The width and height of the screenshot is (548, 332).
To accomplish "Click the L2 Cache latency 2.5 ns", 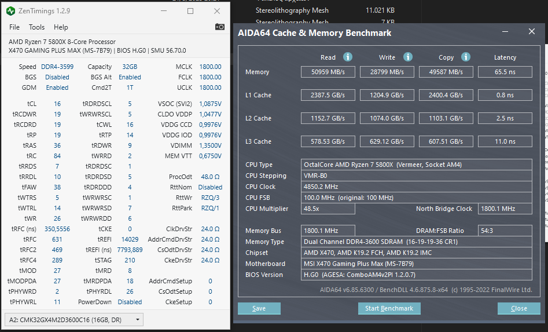I will [x=505, y=118].
